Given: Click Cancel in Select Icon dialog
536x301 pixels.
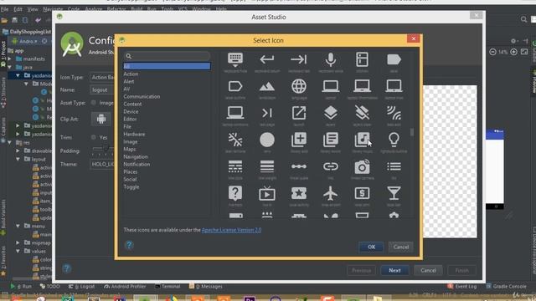Looking at the screenshot, I should tap(400, 247).
